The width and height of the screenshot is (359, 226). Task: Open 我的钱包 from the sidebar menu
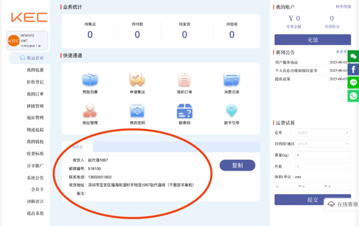pyautogui.click(x=35, y=141)
